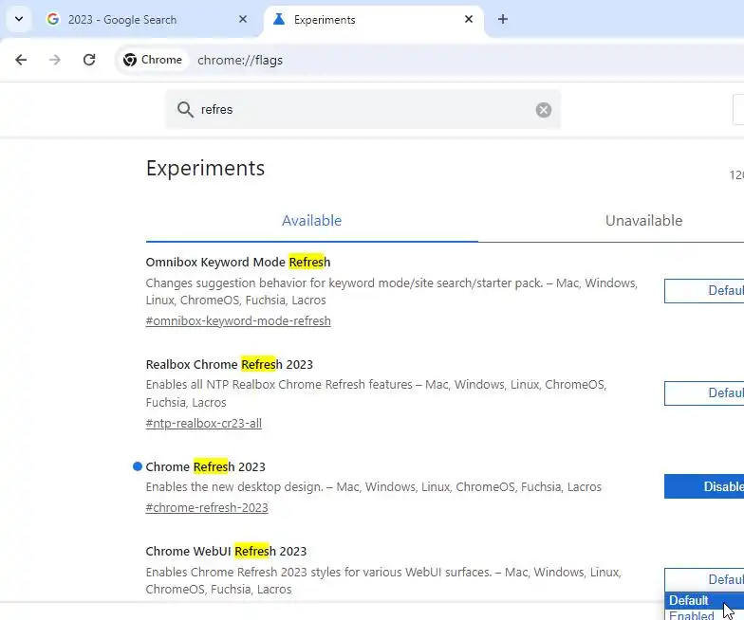
Task: Click the flags search field containing 'refres'
Action: tap(363, 110)
